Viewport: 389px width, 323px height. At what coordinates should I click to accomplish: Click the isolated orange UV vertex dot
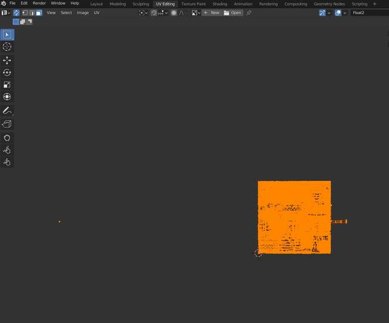(59, 221)
